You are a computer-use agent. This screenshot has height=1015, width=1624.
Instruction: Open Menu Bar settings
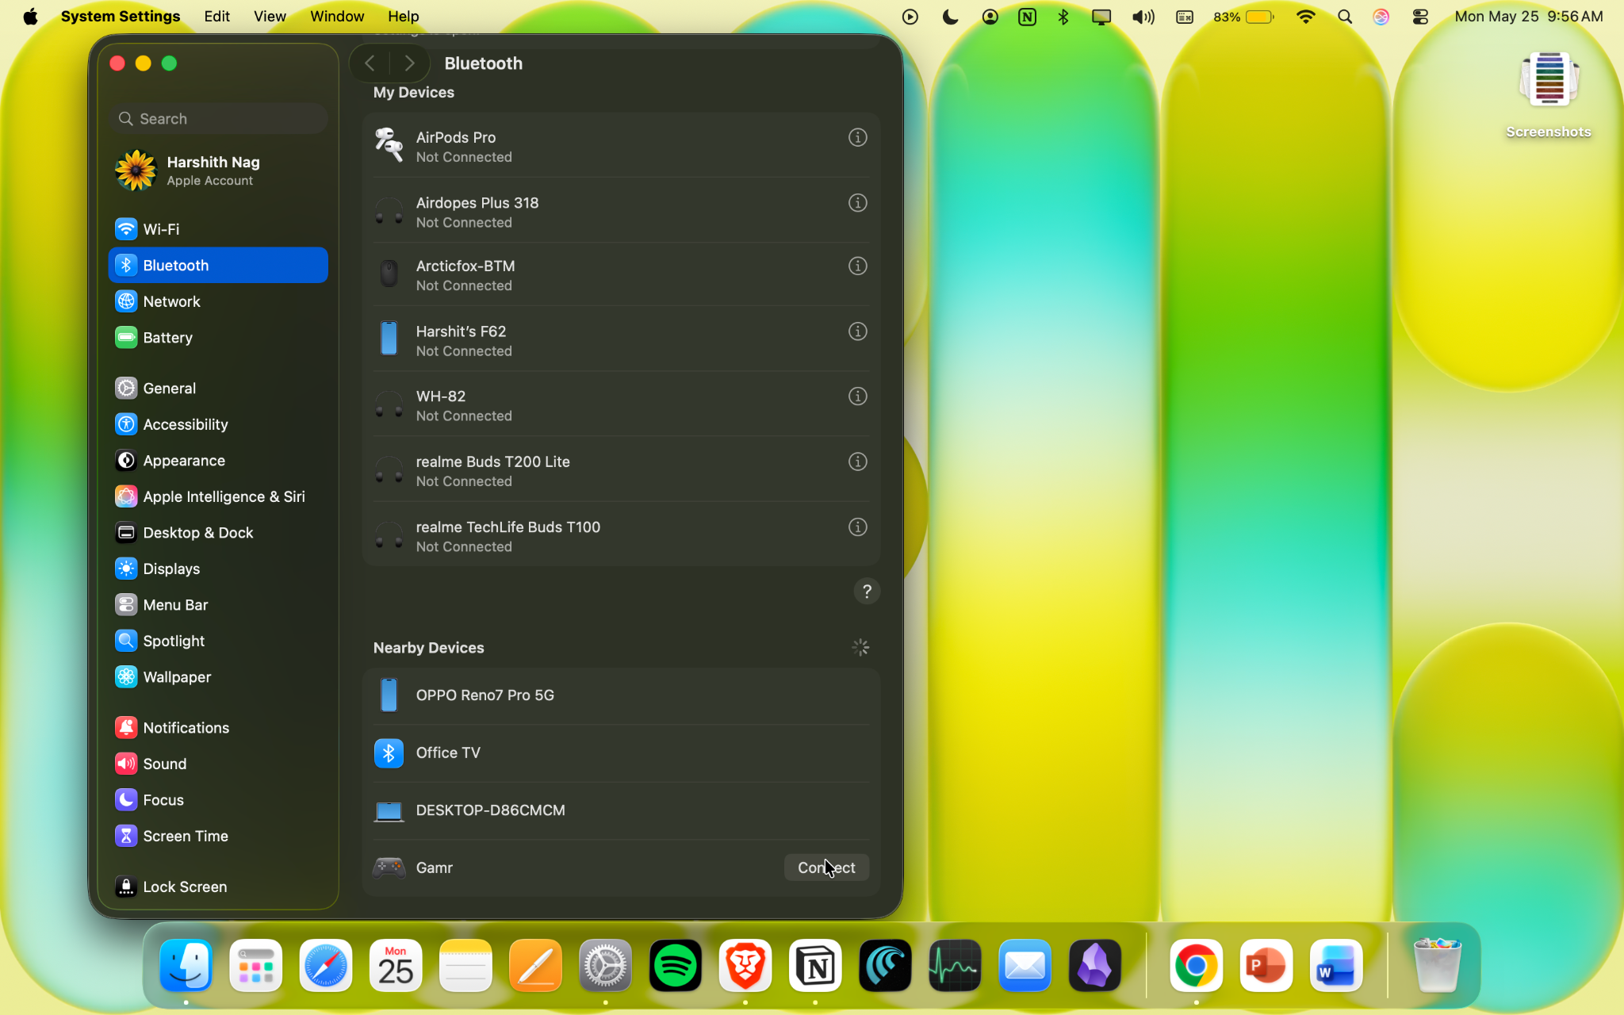218,605
